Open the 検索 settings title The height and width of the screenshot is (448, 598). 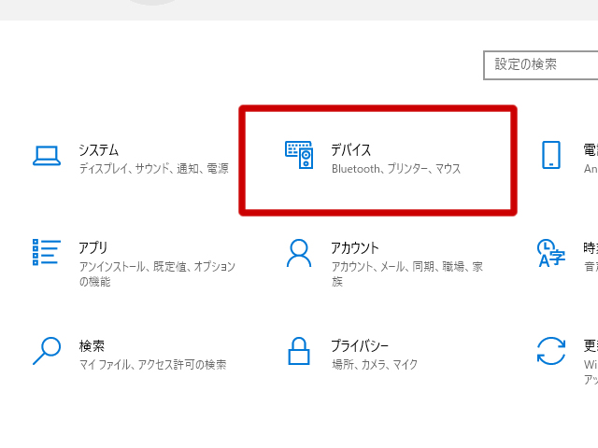(x=92, y=346)
